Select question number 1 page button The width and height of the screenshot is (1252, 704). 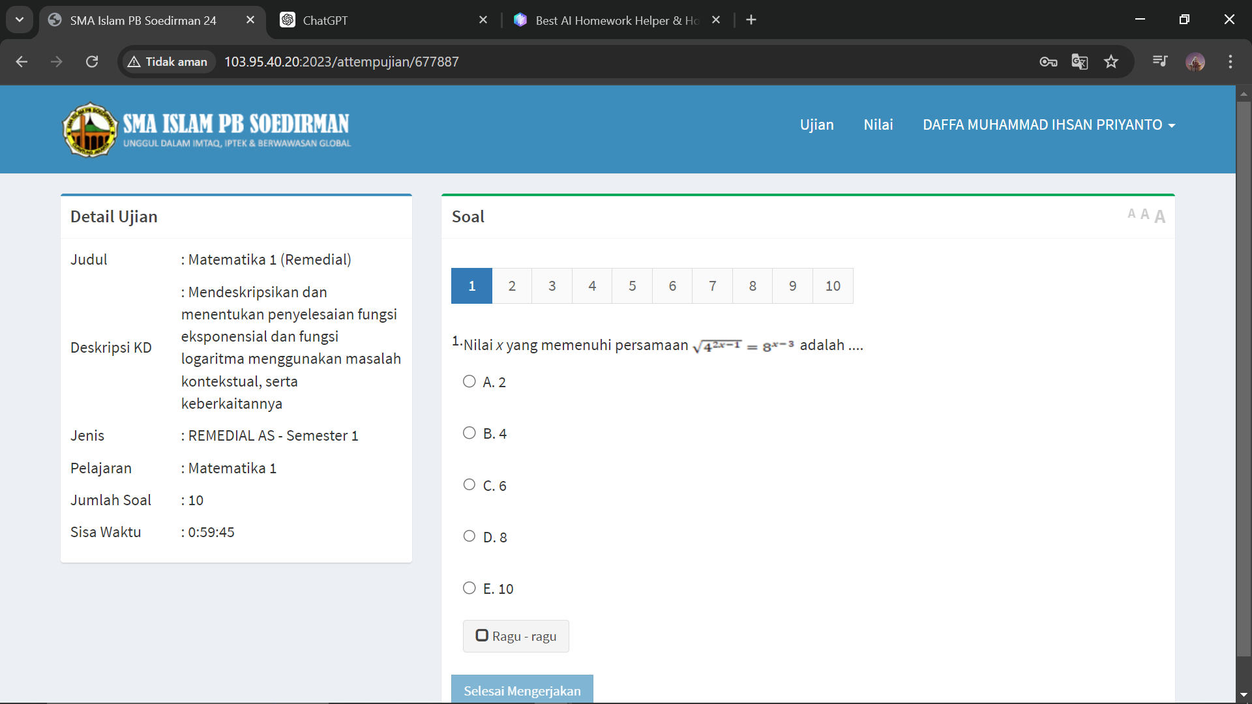click(471, 286)
